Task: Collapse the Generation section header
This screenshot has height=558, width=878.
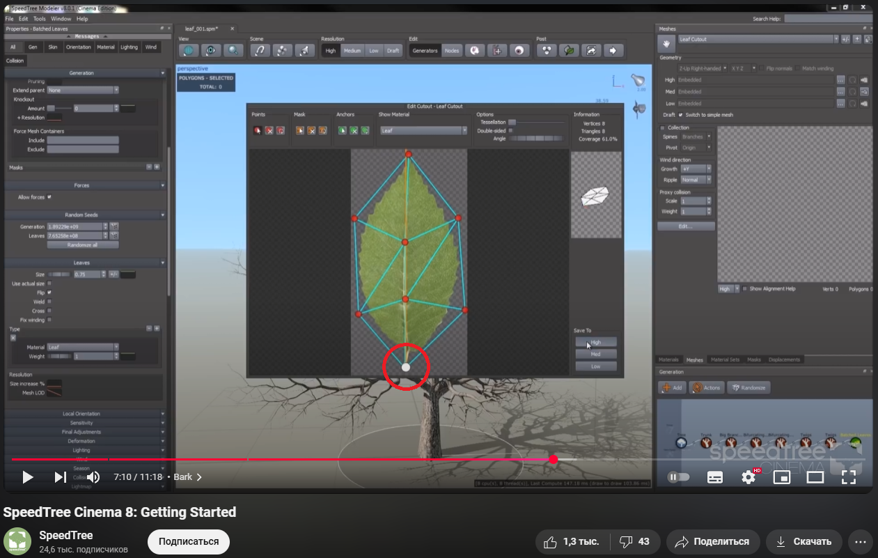Action: (86, 72)
